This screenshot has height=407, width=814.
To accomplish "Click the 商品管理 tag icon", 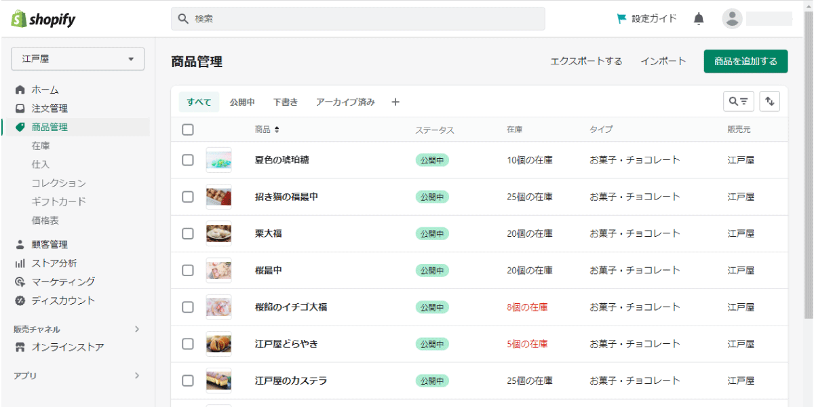I will [x=20, y=127].
